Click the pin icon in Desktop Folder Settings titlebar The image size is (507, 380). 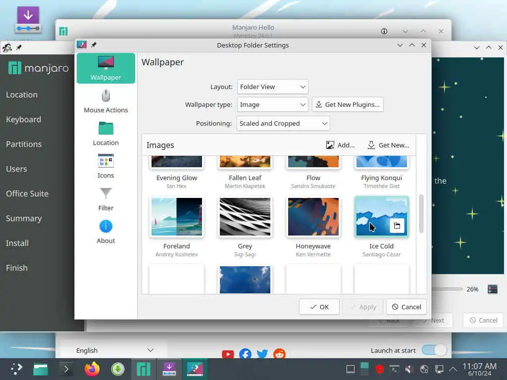coord(94,45)
